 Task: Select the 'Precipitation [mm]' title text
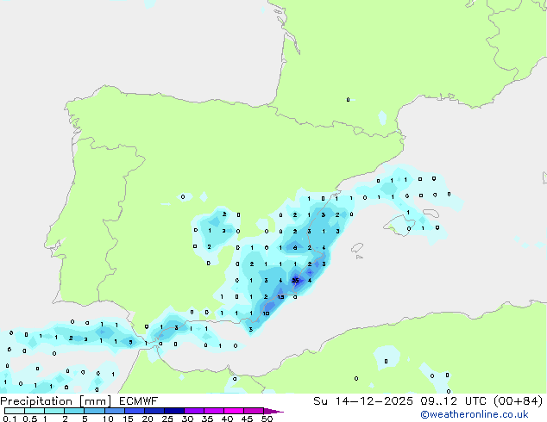[x=56, y=401]
